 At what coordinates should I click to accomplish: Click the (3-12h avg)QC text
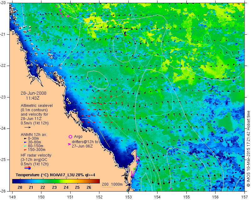click(34, 159)
